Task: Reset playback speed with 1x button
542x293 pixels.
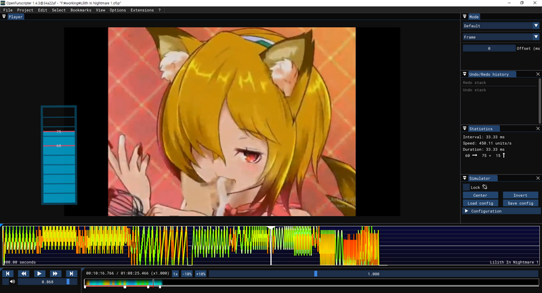Action: pyautogui.click(x=175, y=273)
